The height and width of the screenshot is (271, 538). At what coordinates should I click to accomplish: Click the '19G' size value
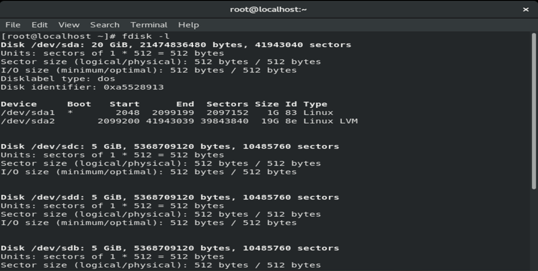270,121
